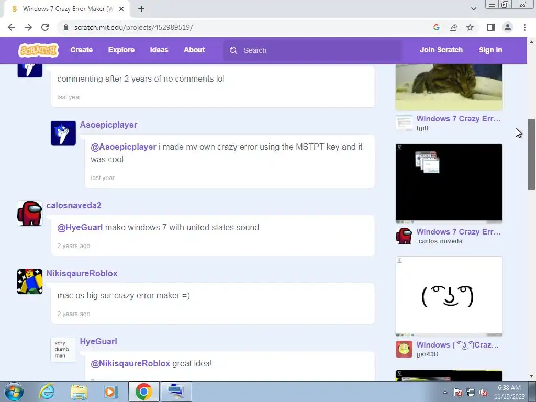Open the Chrome profile icon
The image size is (536, 402).
pos(508,27)
